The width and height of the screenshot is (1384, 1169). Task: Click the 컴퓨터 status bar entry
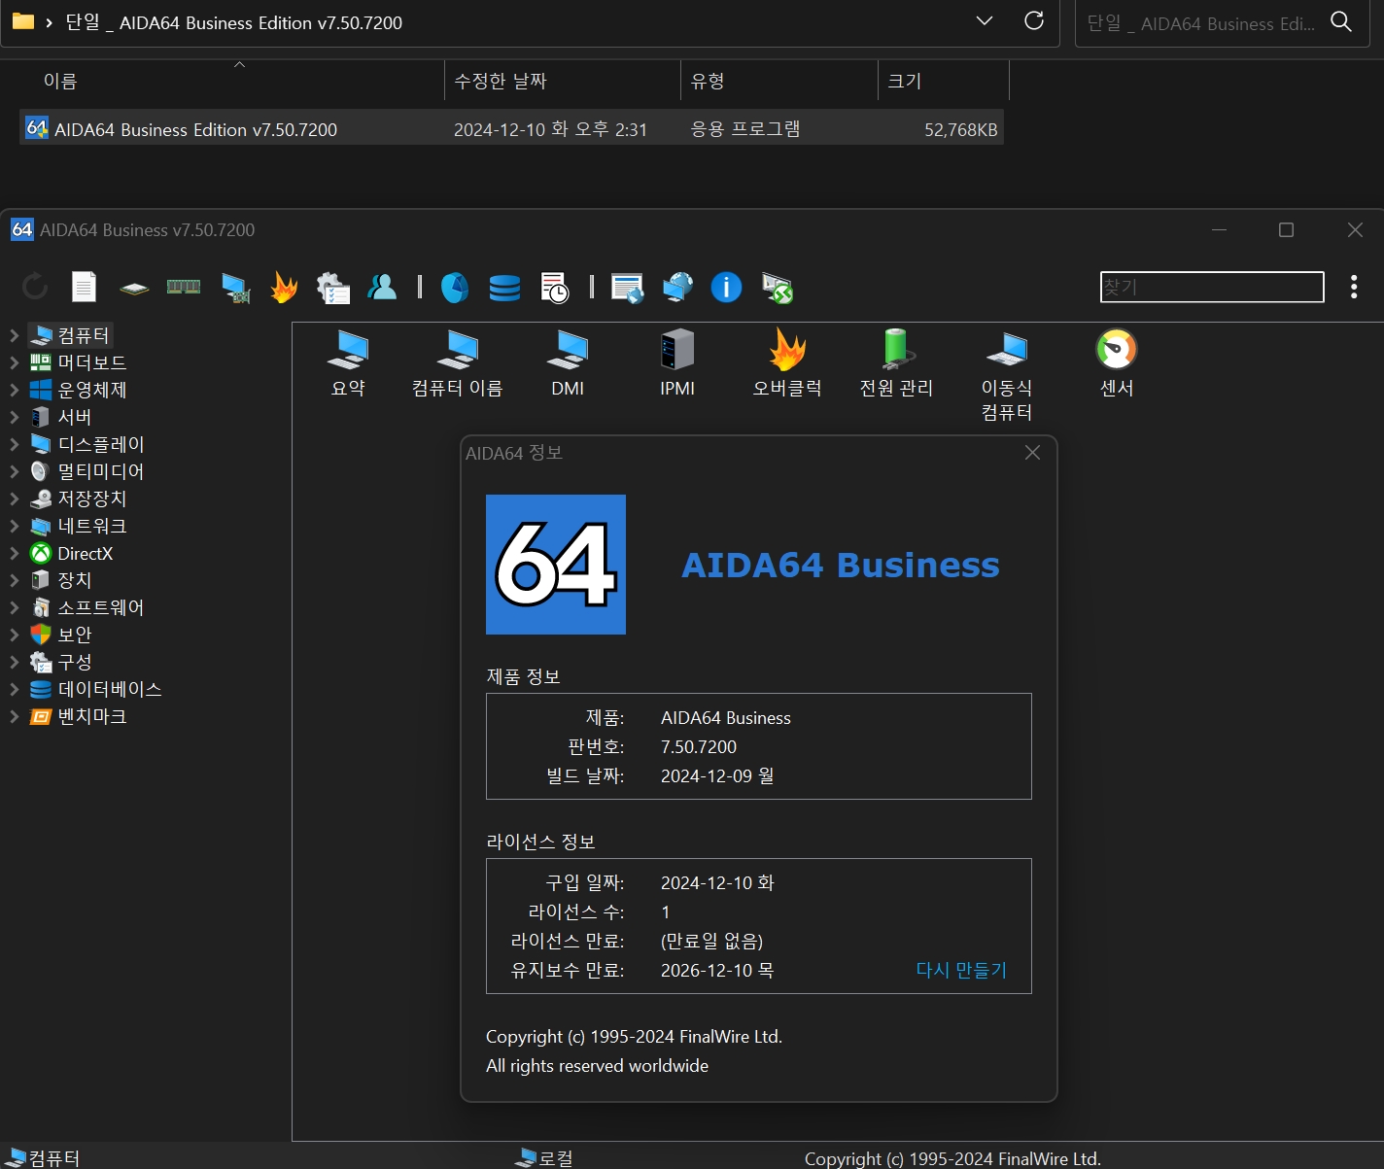[x=43, y=1157]
